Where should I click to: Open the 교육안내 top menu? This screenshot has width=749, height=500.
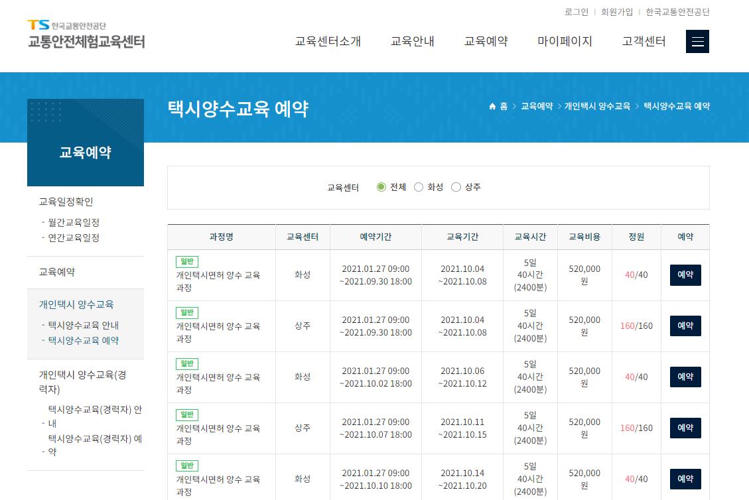(412, 42)
